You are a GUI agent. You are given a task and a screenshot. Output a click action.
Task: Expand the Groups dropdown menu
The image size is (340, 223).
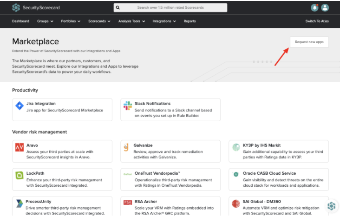click(x=45, y=21)
